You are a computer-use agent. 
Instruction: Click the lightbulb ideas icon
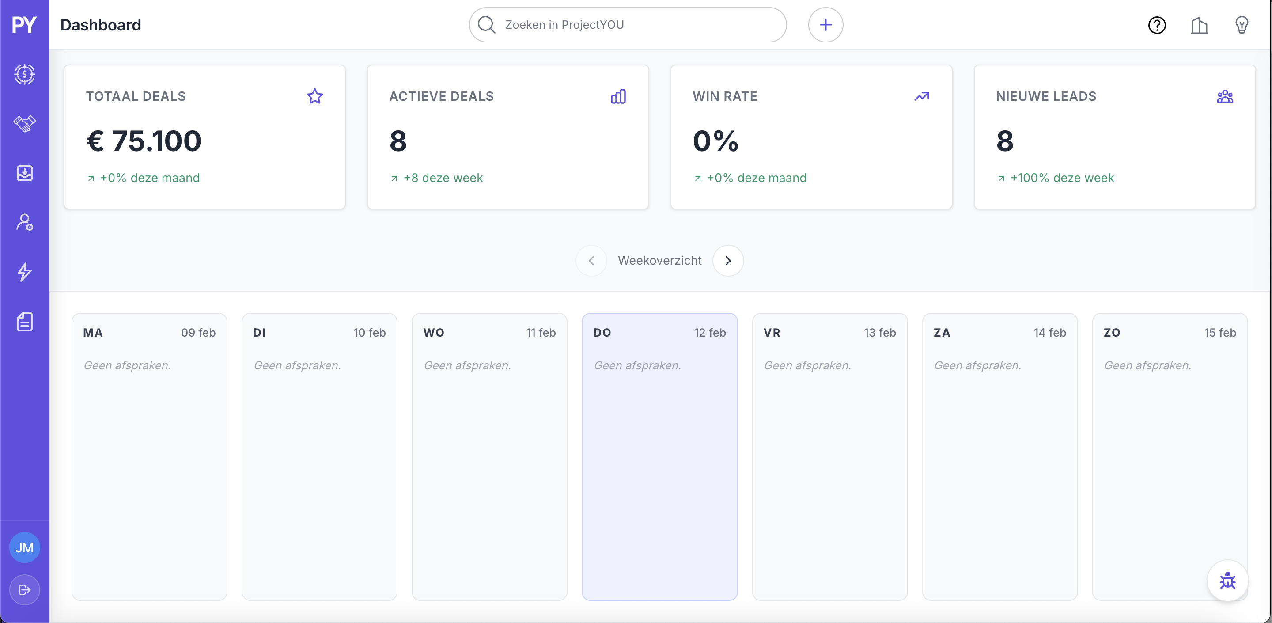(1242, 25)
